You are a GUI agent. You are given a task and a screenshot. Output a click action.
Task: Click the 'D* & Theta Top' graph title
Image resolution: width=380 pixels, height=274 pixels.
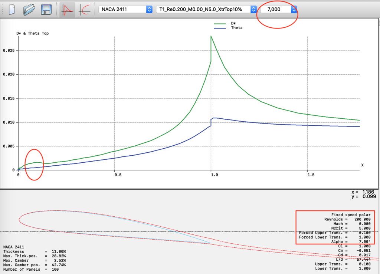[x=33, y=33]
